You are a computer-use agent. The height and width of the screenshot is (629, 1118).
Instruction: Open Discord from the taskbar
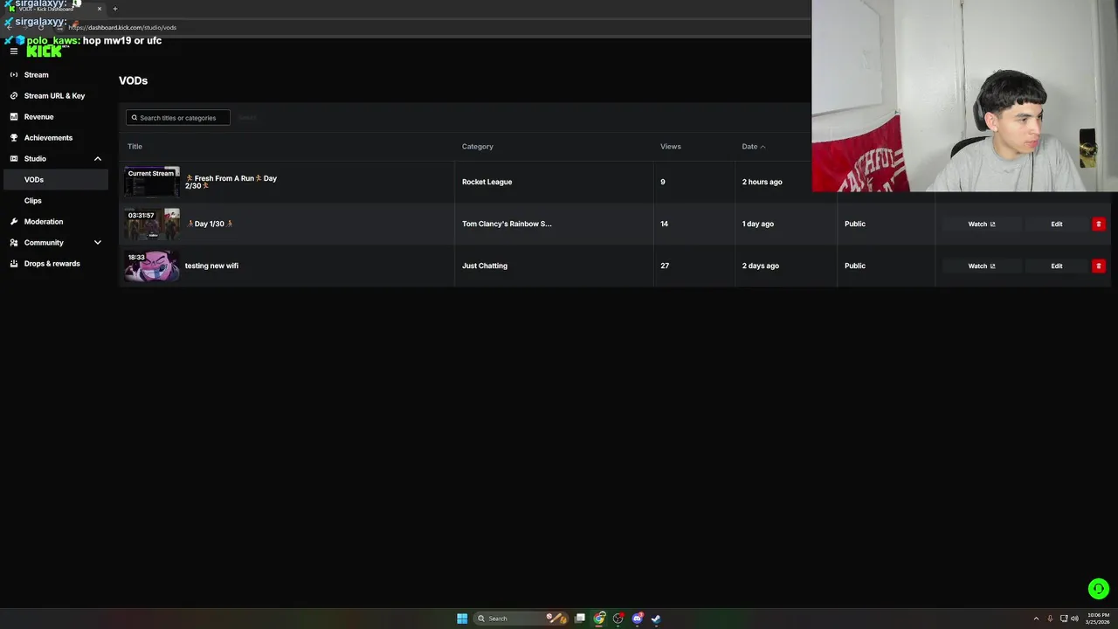click(638, 619)
